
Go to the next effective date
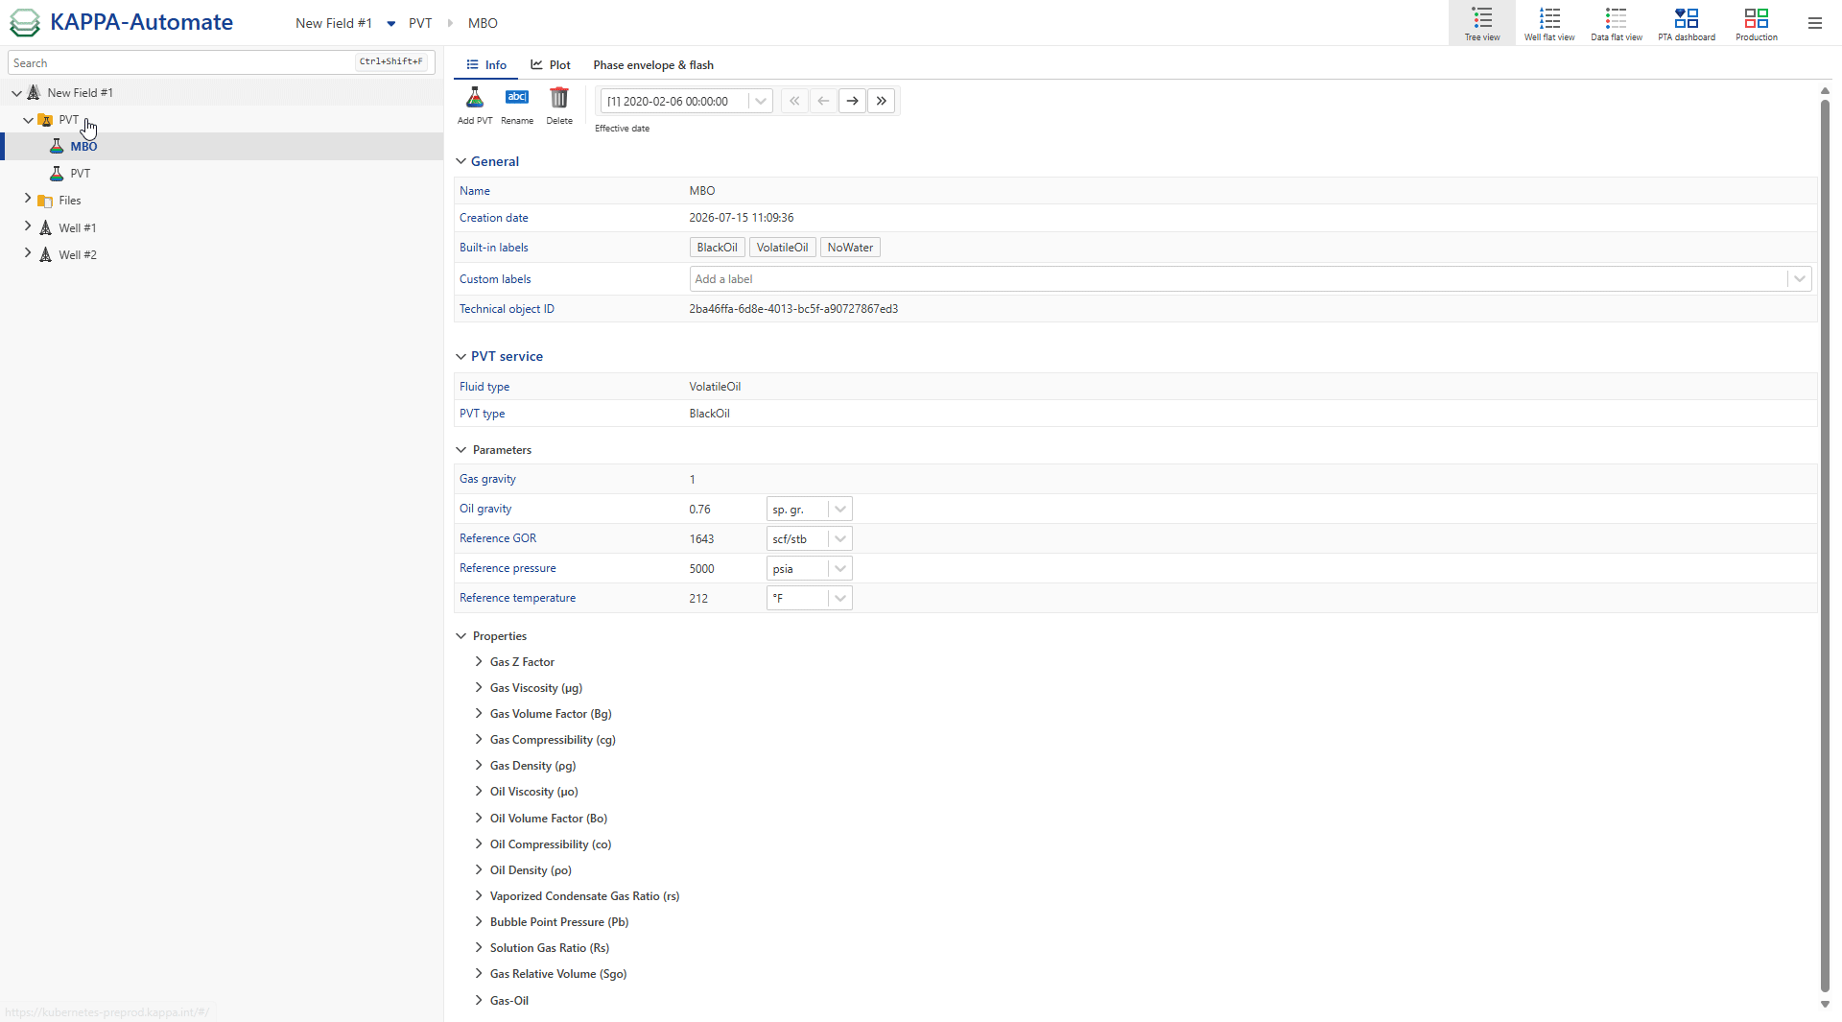pyautogui.click(x=852, y=101)
